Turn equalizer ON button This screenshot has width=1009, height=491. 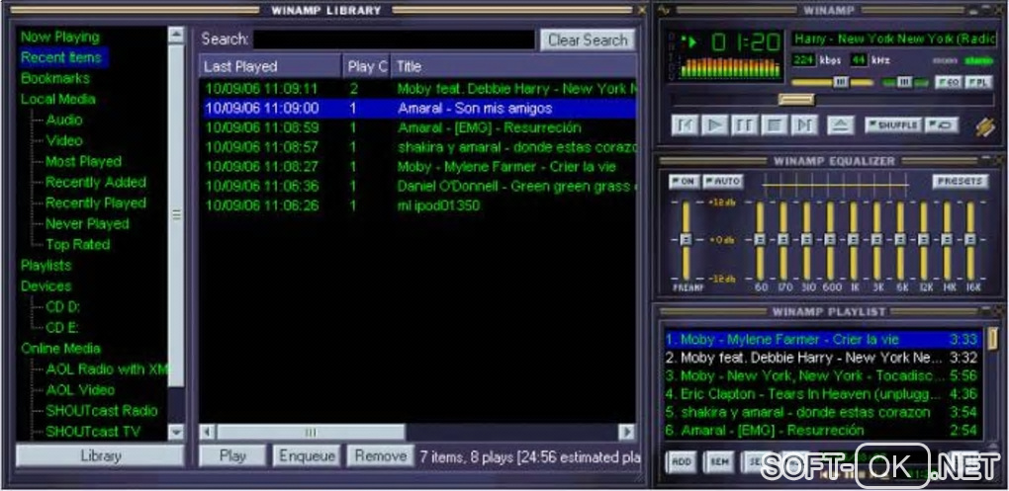684,182
